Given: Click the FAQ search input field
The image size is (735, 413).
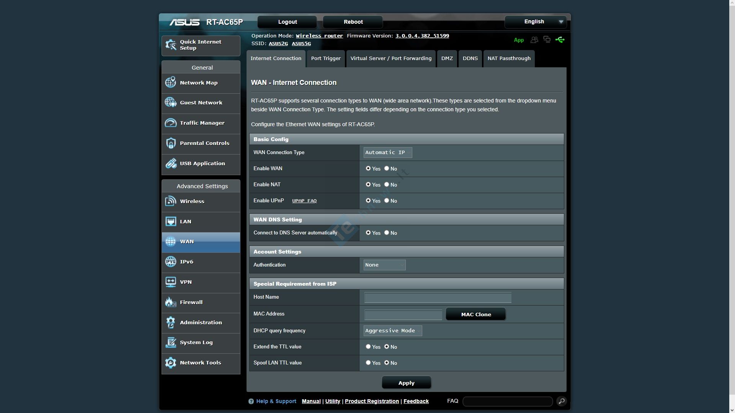Looking at the screenshot, I should click(x=508, y=401).
